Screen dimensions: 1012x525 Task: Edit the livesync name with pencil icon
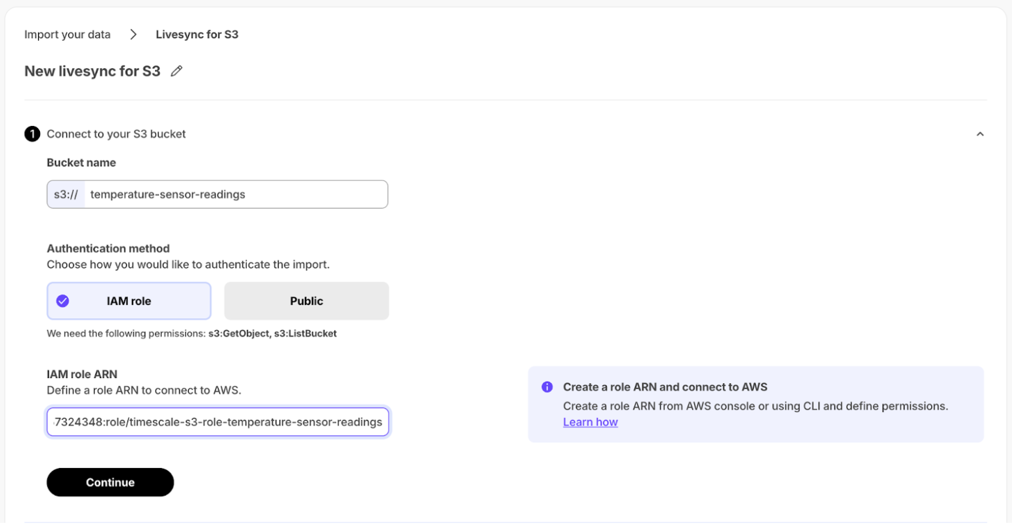click(176, 72)
